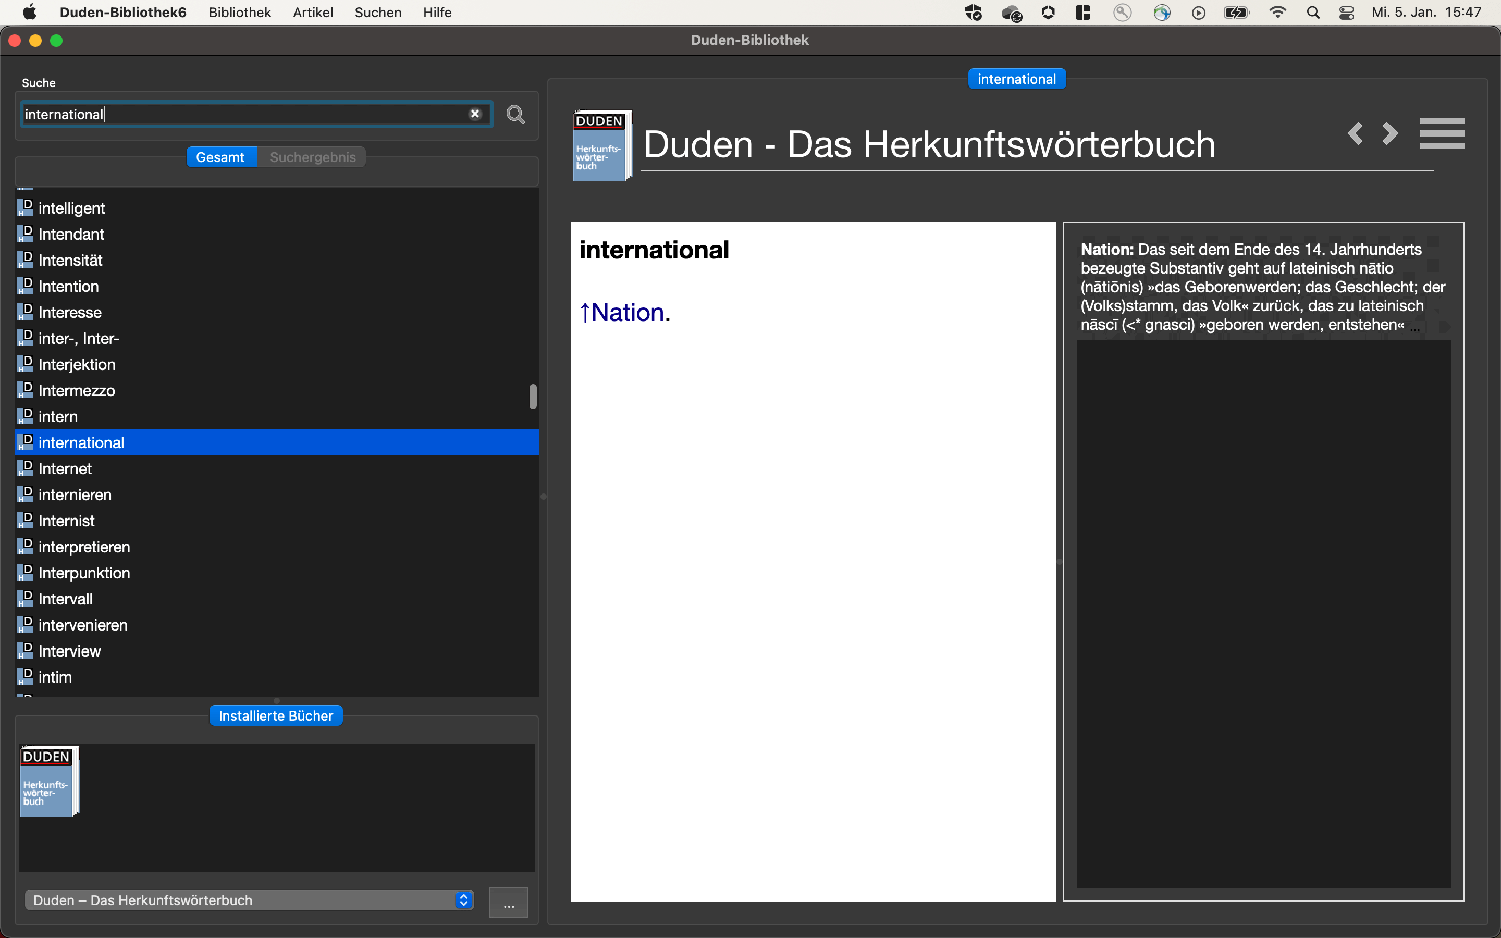Select Interjektion entry
Screen dimensions: 1501x938
(277, 365)
